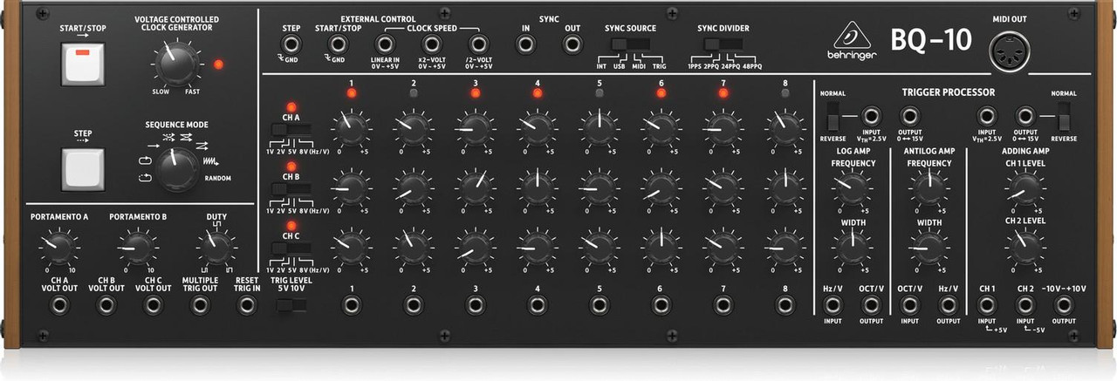Click the step 5 trigger output jack
Viewport: 1117px width, 381px height.
coord(599,305)
